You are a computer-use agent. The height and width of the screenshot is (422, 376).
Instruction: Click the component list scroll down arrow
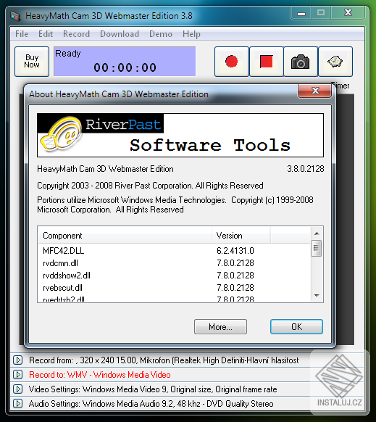point(317,296)
